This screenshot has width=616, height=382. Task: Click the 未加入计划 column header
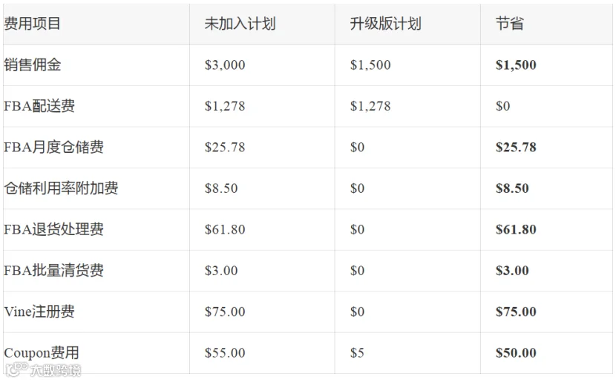click(240, 24)
